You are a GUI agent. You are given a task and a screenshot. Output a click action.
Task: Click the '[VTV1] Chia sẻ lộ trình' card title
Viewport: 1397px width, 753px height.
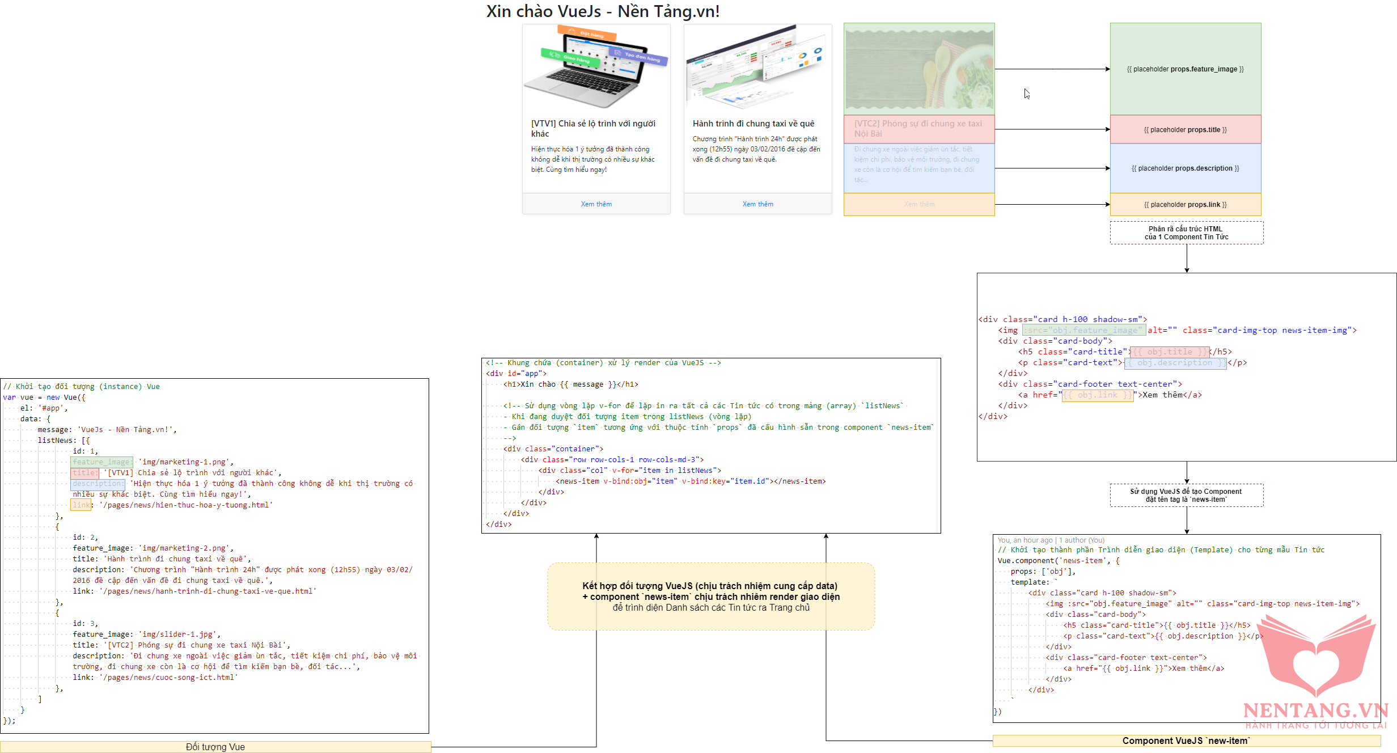click(593, 128)
